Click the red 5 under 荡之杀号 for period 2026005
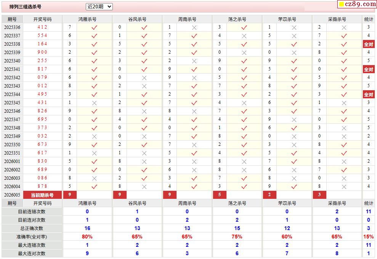Screen dimensions: 377x259 220,195
